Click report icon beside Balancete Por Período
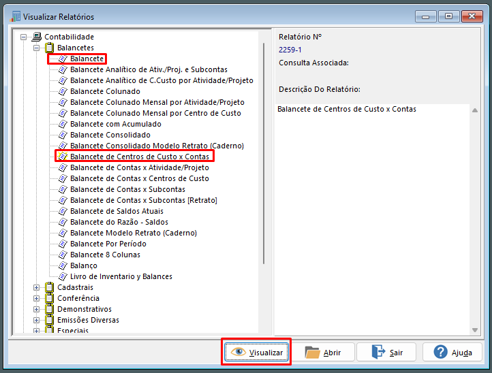 click(63, 244)
